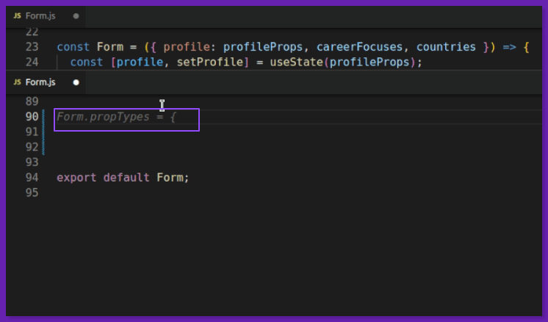Click the JS file icon on the upper Form.js tab

[17, 15]
